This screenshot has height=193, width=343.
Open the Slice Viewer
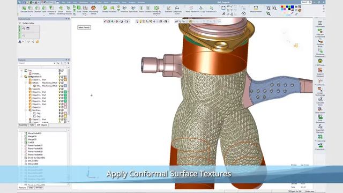[320, 110]
